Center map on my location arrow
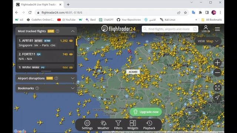The height and width of the screenshot is (133, 237). point(217,97)
